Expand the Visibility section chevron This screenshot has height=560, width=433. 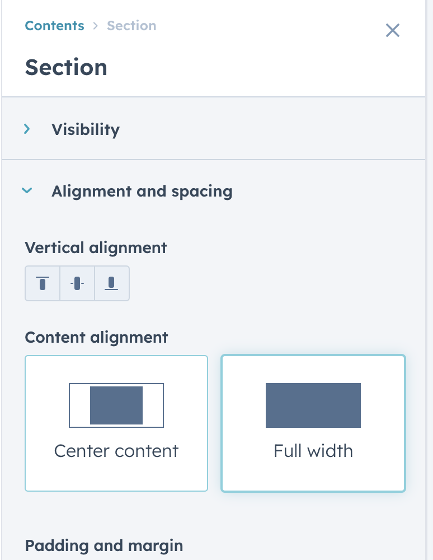pyautogui.click(x=27, y=129)
